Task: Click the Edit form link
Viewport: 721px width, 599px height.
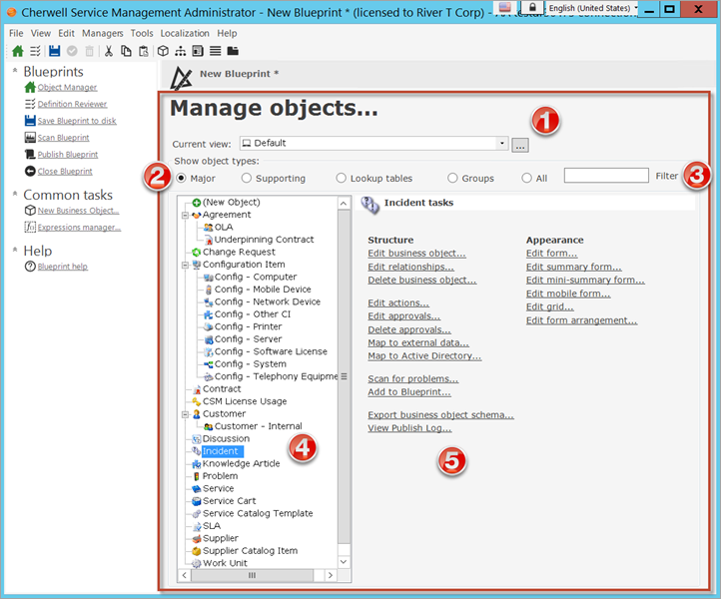Action: click(x=552, y=254)
